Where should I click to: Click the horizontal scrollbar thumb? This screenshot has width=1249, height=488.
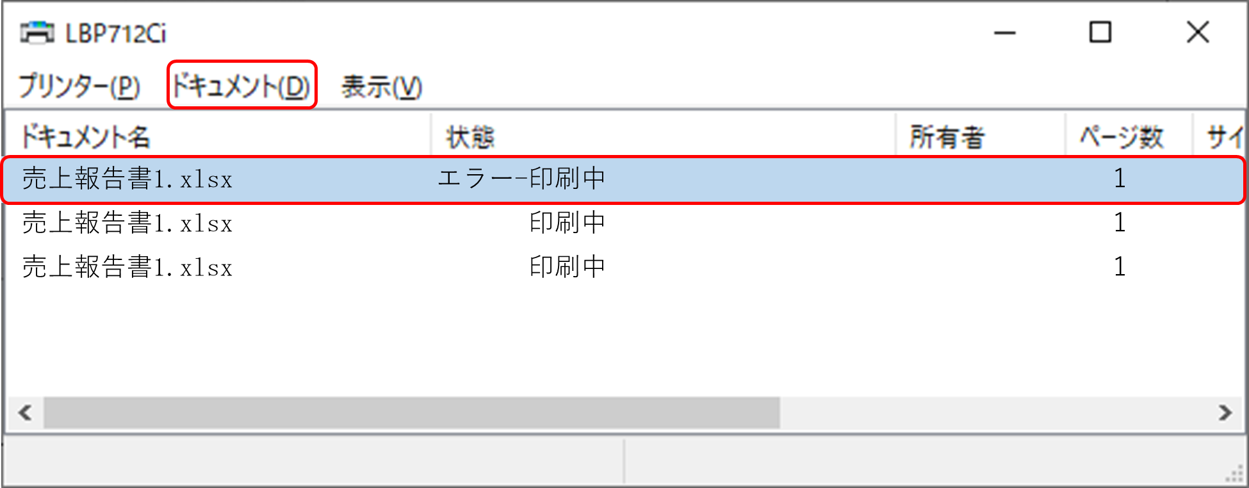click(x=411, y=412)
